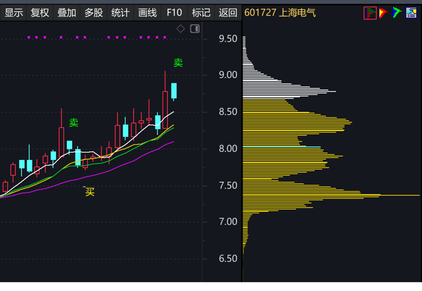The height and width of the screenshot is (291, 422).
Task: Open F10 company info
Action: point(174,13)
